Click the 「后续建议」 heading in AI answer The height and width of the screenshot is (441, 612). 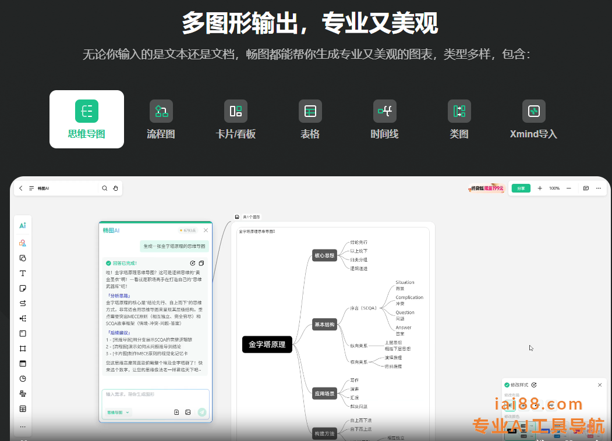[118, 333]
